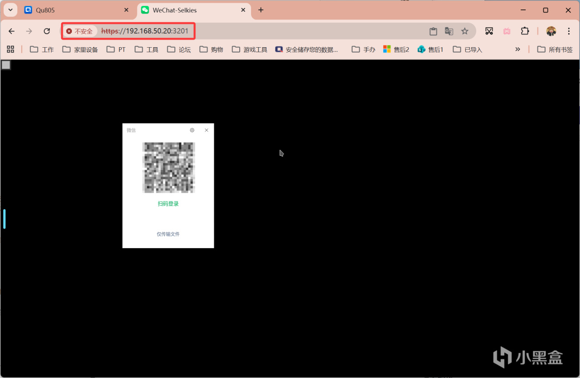Open the 游戏工具 bookmark folder
Screen dimensions: 580x378
pos(250,49)
